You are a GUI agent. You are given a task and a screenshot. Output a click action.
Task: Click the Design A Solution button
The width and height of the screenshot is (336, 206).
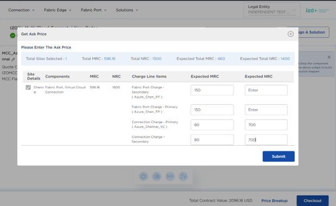coord(314,32)
